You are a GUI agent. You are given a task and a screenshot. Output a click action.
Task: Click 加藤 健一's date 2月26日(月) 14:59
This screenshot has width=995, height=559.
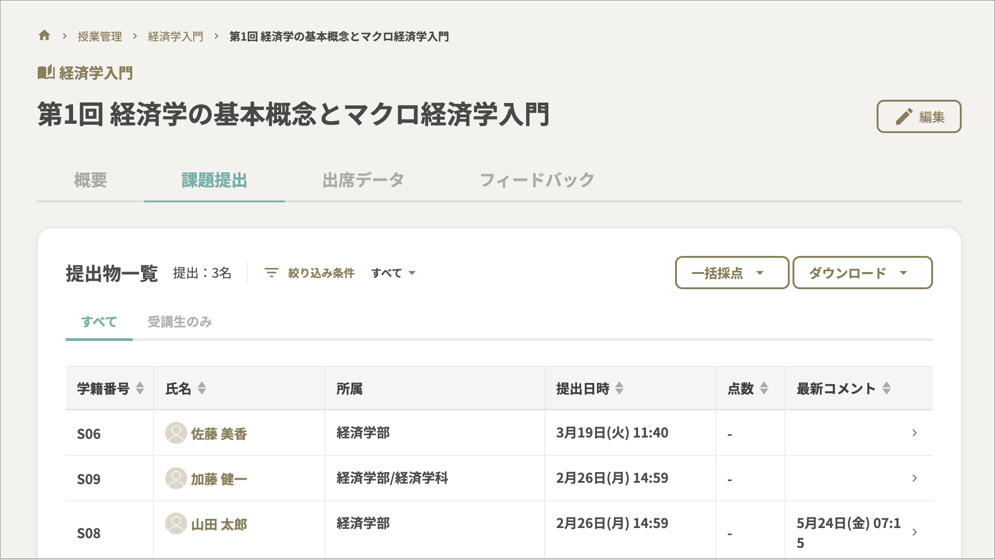(x=612, y=478)
